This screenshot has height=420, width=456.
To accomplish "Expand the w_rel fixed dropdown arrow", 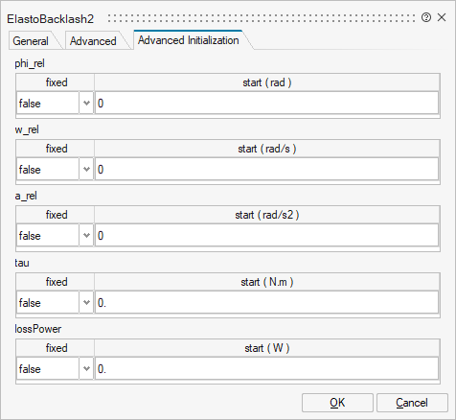I will [x=86, y=169].
